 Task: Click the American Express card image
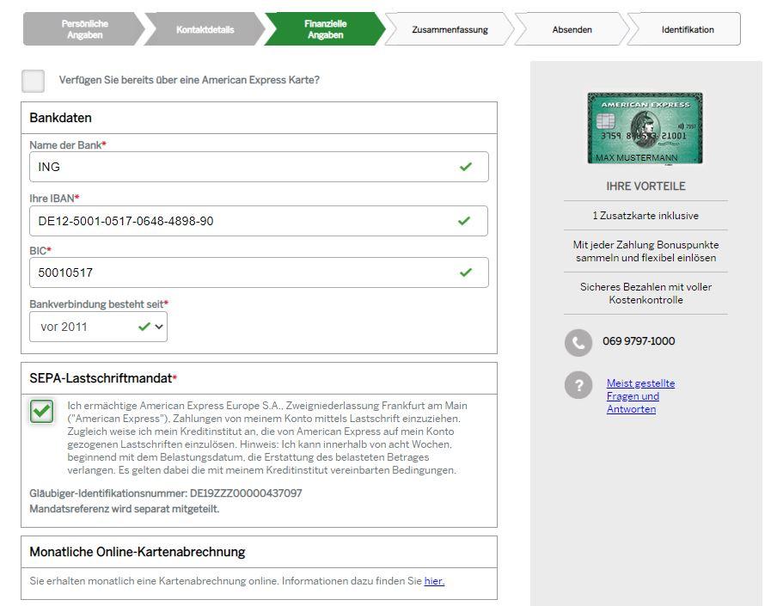(645, 128)
